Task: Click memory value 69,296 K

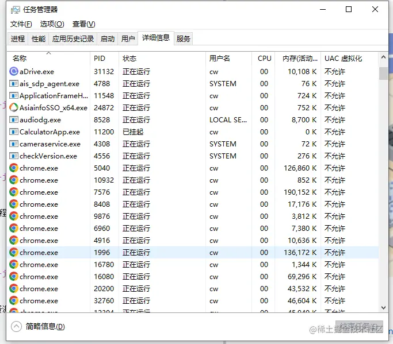Action: coord(302,277)
